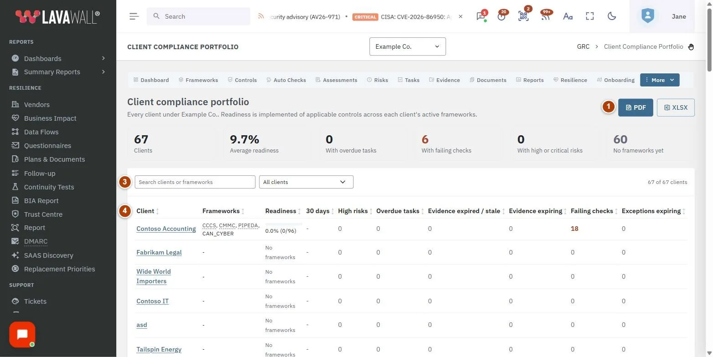Expand the Summary Reports sidebar menu
The width and height of the screenshot is (713, 357).
58,71
